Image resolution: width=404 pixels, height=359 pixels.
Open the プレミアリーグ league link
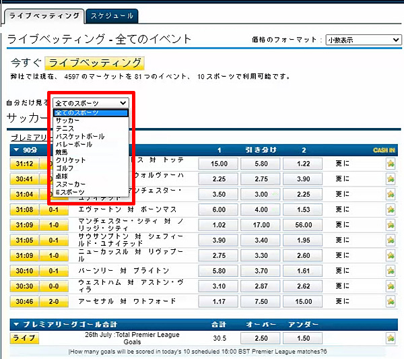point(30,137)
